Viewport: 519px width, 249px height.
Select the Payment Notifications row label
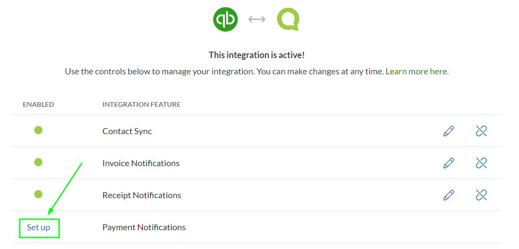pyautogui.click(x=144, y=228)
